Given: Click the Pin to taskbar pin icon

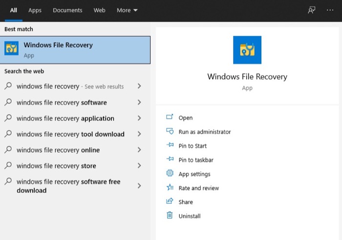Looking at the screenshot, I should [170, 159].
